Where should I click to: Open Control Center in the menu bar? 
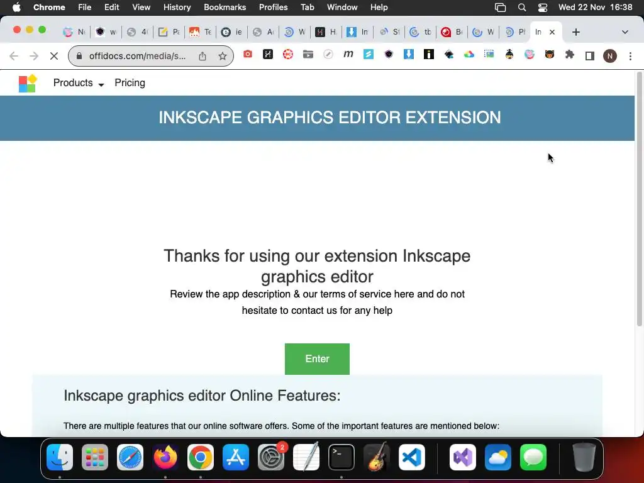click(x=543, y=8)
